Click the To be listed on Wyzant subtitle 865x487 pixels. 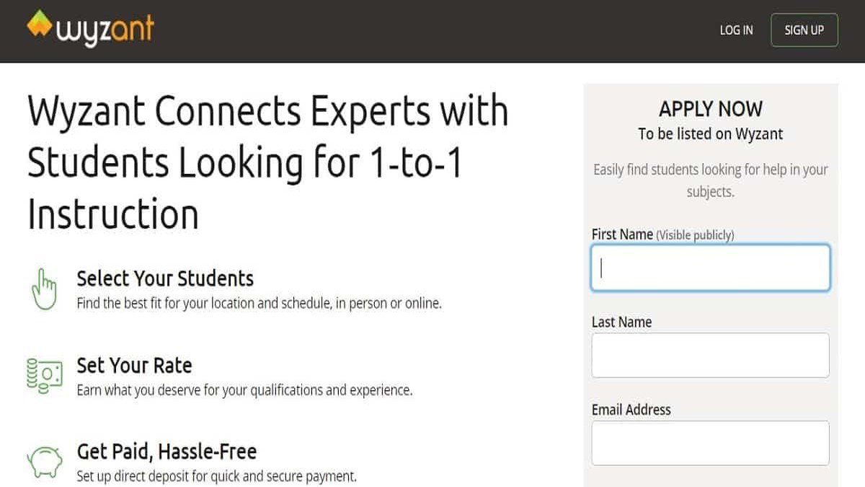coord(710,134)
